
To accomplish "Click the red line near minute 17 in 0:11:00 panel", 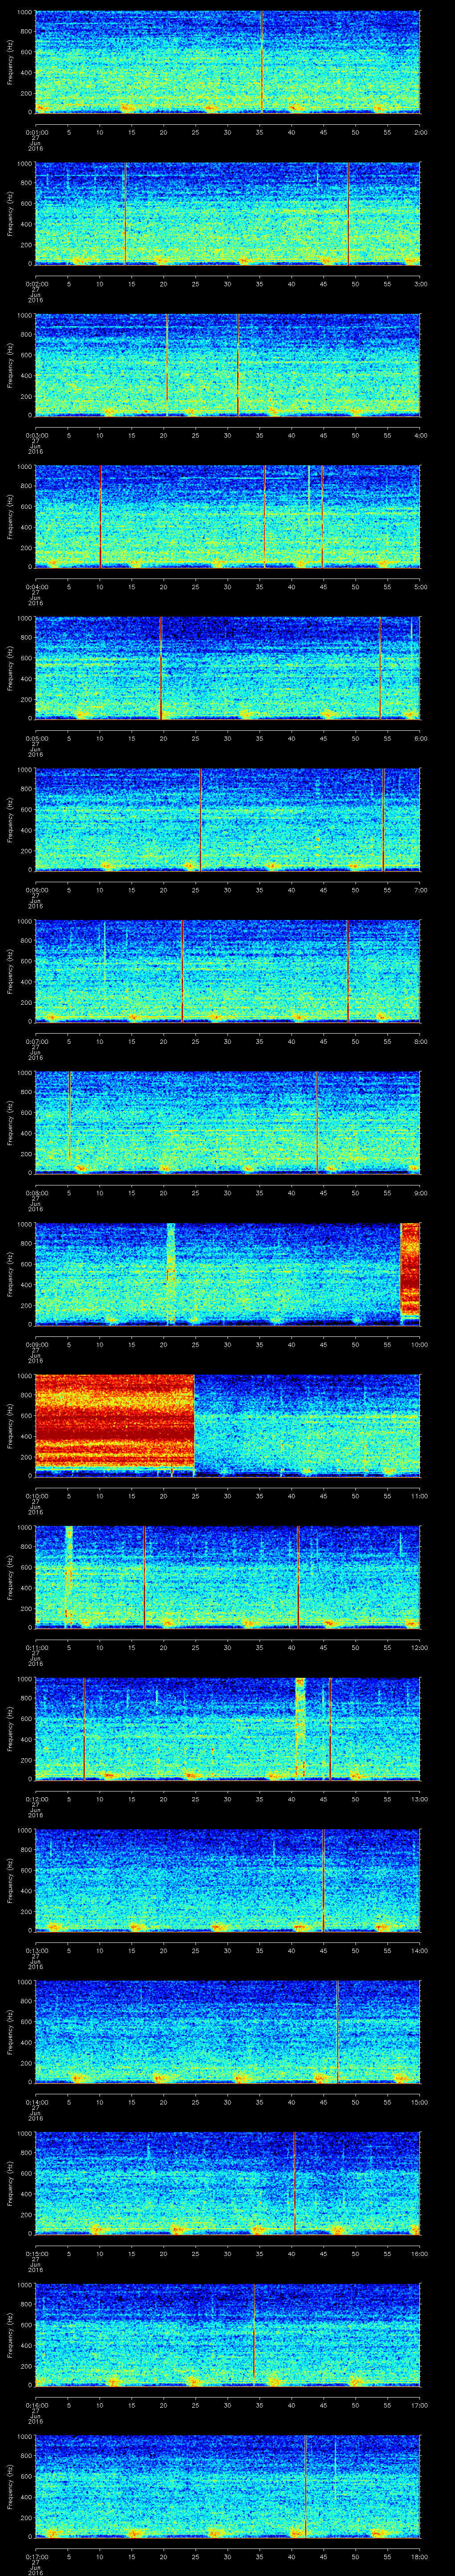I will click(x=144, y=1577).
